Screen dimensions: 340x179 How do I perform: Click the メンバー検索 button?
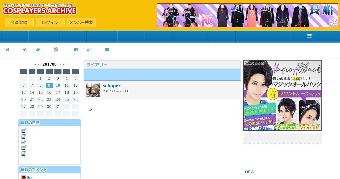pyautogui.click(x=81, y=22)
